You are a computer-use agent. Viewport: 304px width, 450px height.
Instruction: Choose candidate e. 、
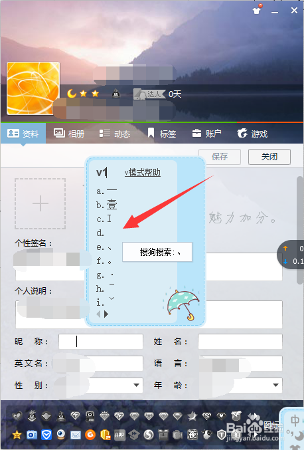(104, 247)
